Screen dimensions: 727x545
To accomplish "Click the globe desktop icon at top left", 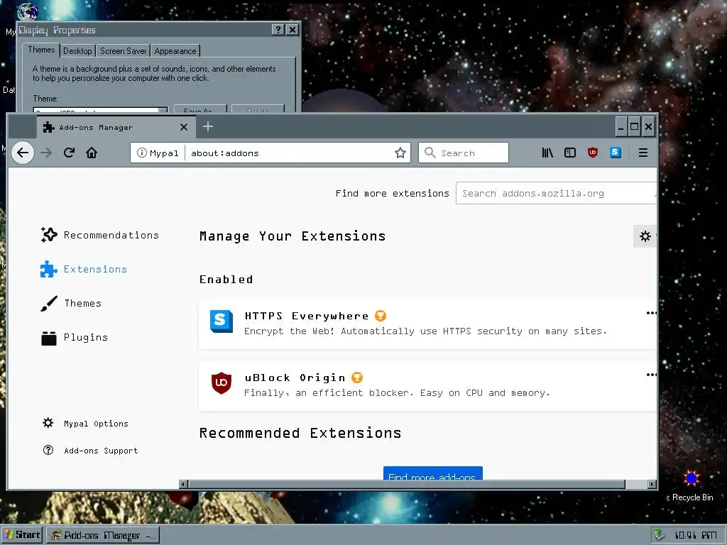I will (x=28, y=11).
